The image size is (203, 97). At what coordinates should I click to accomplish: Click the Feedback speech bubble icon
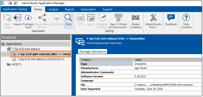tap(171, 18)
